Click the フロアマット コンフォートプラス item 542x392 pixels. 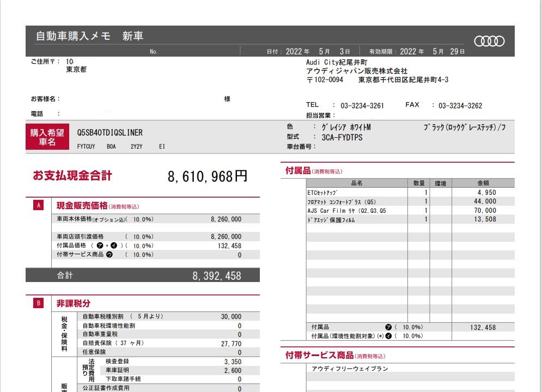tap(342, 202)
